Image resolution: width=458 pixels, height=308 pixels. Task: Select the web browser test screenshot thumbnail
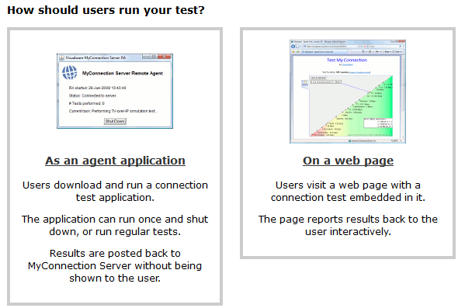click(348, 92)
